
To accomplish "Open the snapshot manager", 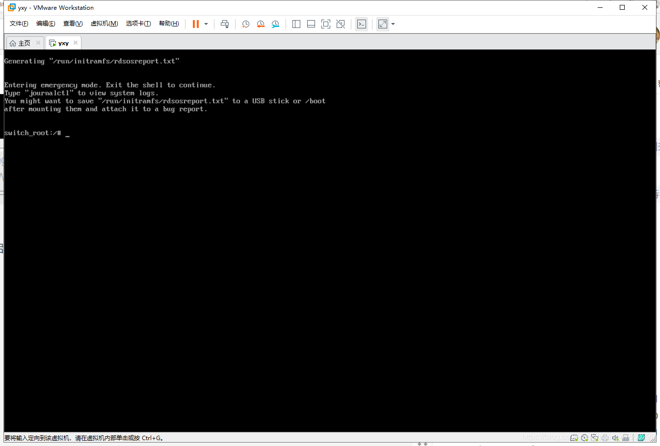I will tap(275, 24).
